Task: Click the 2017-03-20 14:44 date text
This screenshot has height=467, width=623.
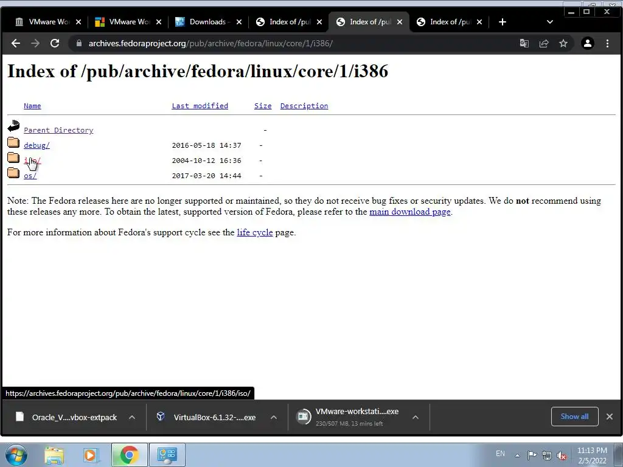Action: pos(206,176)
